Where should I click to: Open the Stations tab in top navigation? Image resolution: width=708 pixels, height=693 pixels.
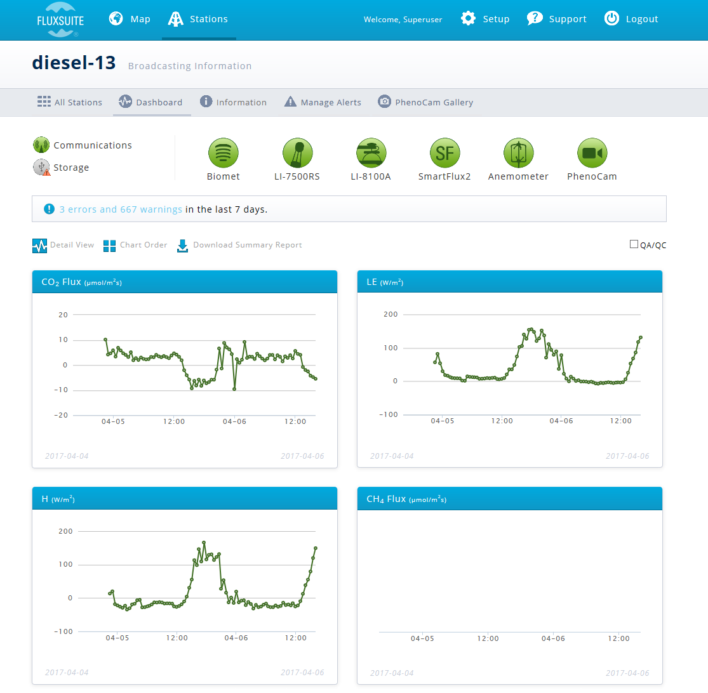point(198,19)
